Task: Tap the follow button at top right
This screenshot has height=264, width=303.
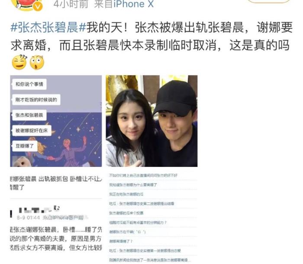Action: click(x=269, y=1)
